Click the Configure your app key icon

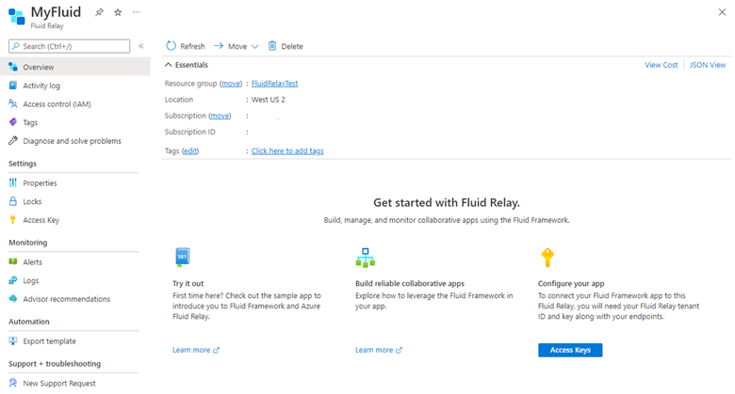(547, 258)
